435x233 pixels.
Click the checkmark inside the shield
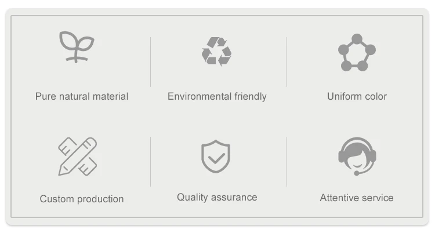(x=216, y=157)
